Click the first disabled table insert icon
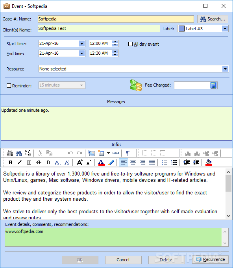The image size is (233, 268). pyautogui.click(x=188, y=153)
